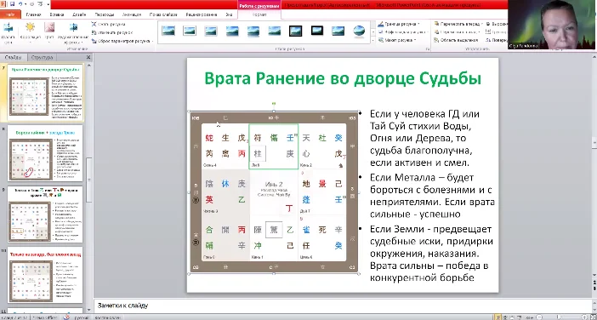
Task: Open the Home (Главная) ribbon tab
Action: click(x=33, y=14)
